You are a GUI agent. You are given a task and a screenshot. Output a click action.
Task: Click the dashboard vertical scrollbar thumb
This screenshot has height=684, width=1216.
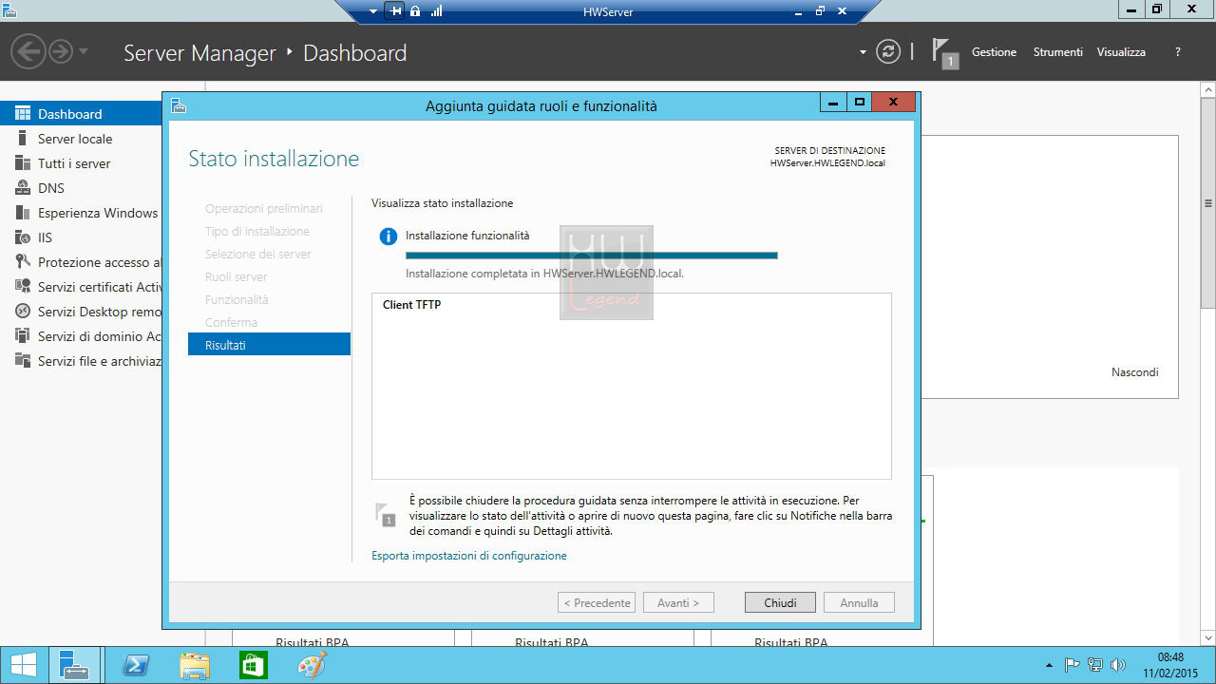coord(1208,203)
